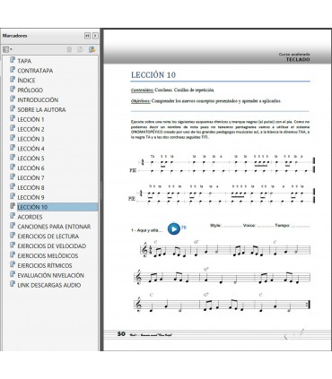
Task: Navigate to LECCIÓN 1 bookmark
Action: [x=31, y=119]
